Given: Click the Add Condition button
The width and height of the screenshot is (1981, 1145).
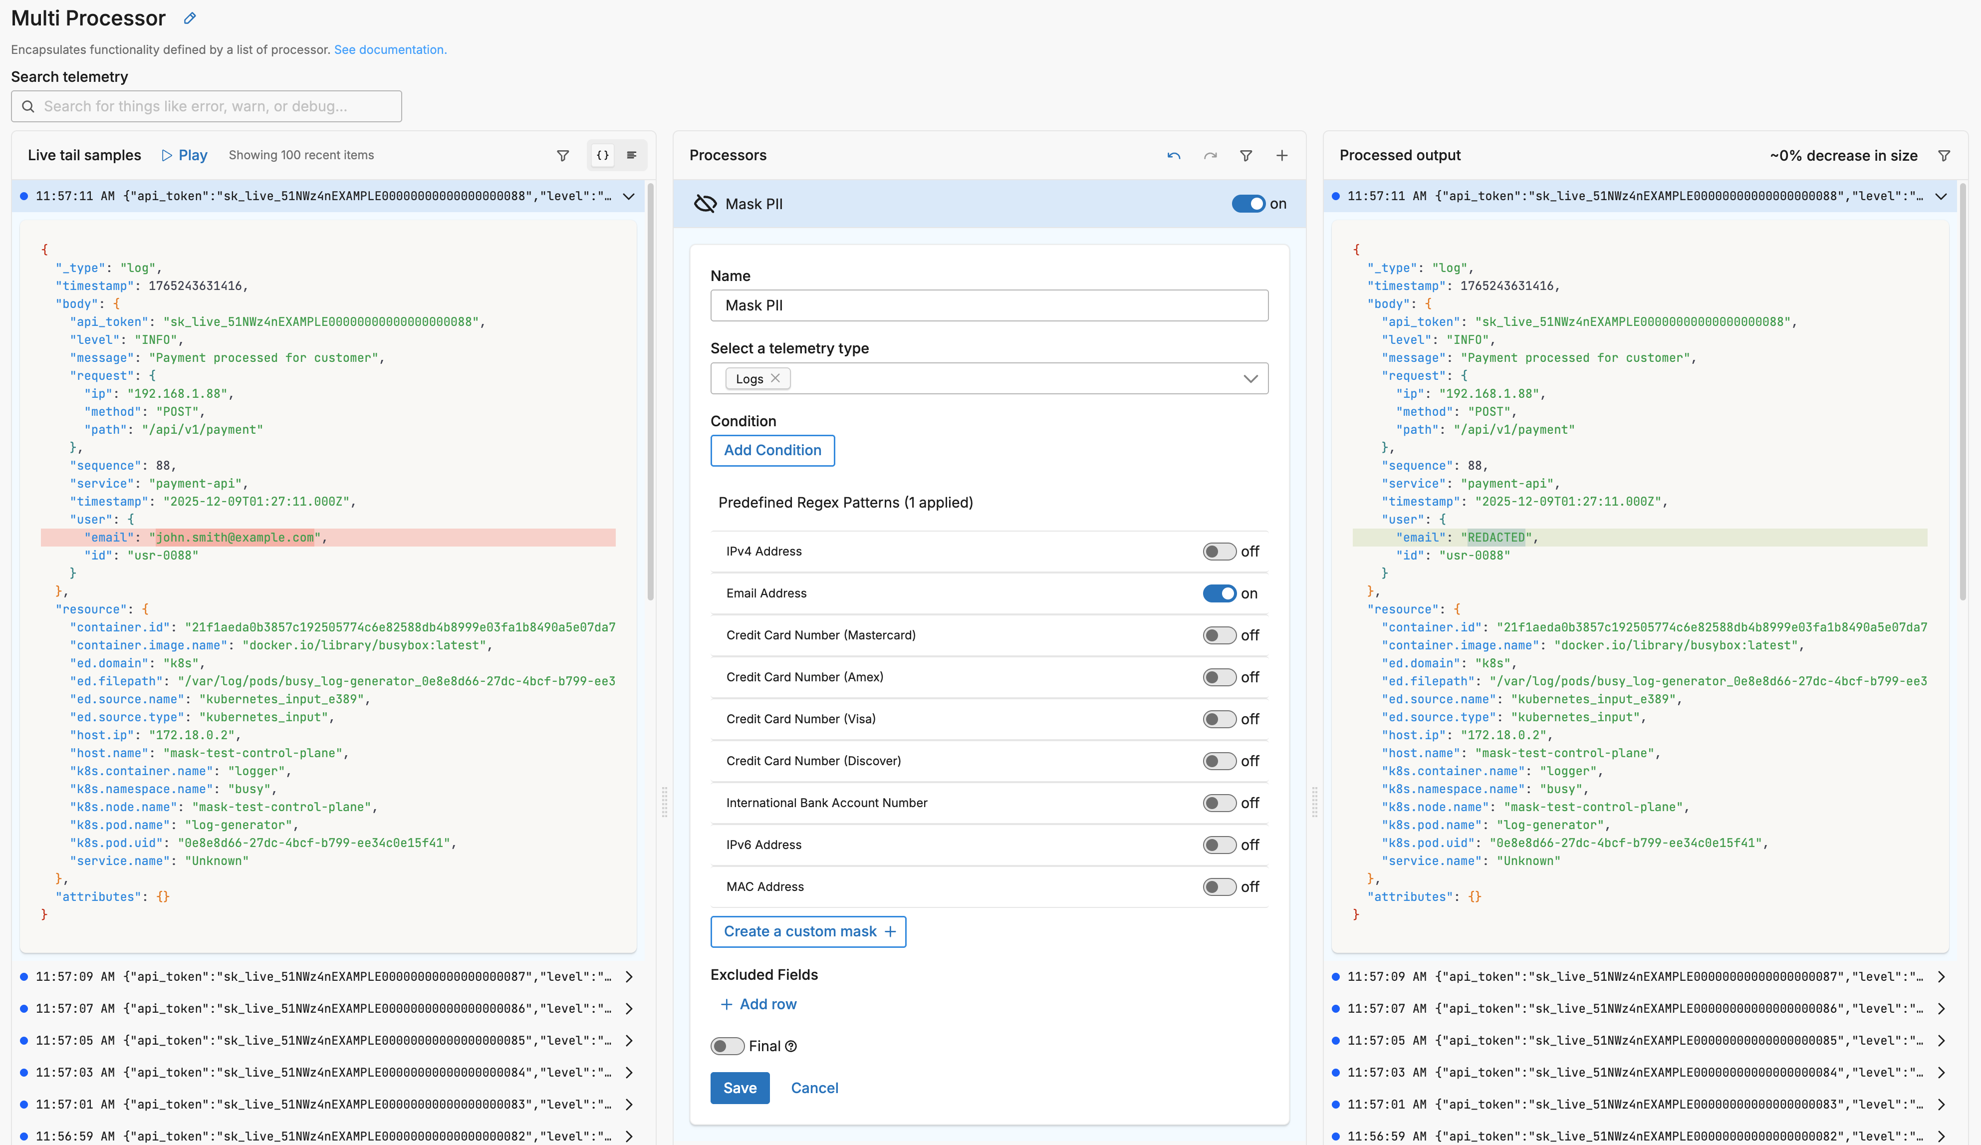Looking at the screenshot, I should click(x=772, y=451).
